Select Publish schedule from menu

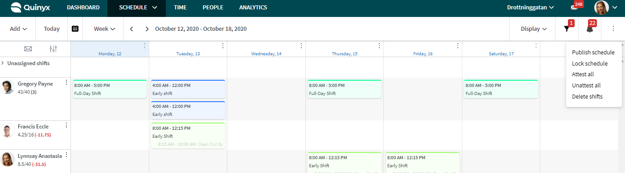(x=593, y=52)
